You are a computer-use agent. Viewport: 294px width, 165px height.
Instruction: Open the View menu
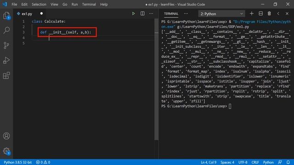point(54,4)
